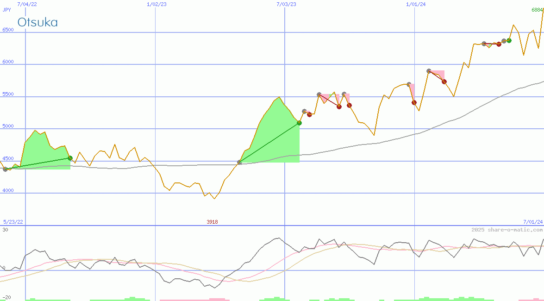Viewport: 544px width, 301px height.
Task: Click the gray entry marker near 5900 in early 2024
Action: [x=429, y=71]
